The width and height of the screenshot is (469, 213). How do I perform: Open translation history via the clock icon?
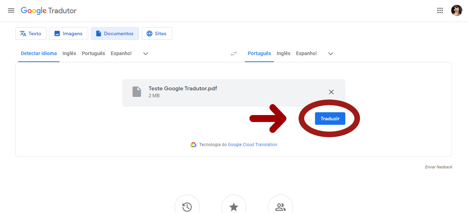pyautogui.click(x=187, y=206)
